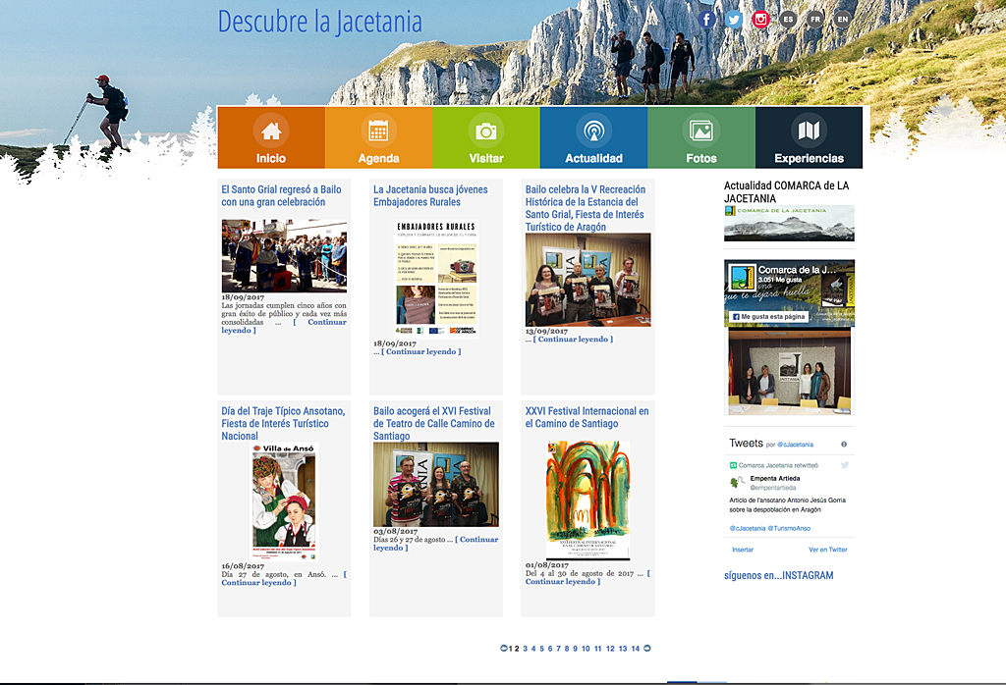The height and width of the screenshot is (685, 1006).
Task: Go to page 14 in pagination
Action: (x=636, y=649)
